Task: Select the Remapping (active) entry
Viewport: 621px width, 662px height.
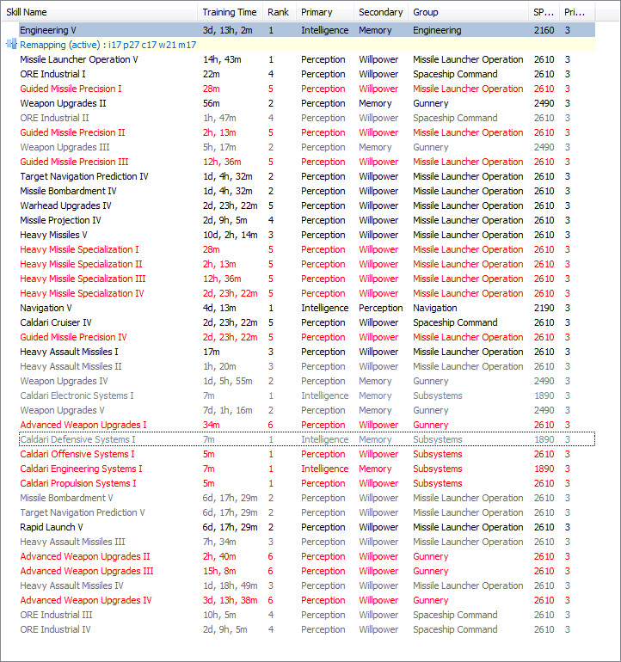Action: pos(307,45)
